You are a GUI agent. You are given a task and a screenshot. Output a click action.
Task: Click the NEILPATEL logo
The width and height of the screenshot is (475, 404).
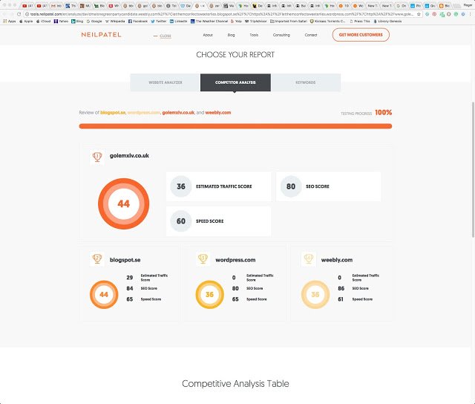coord(101,35)
